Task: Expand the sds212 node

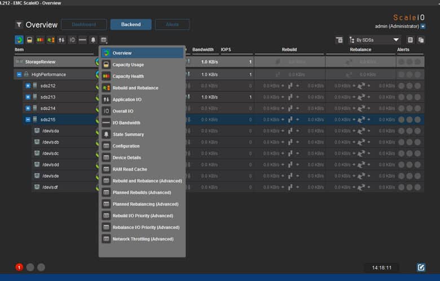Action: point(28,86)
